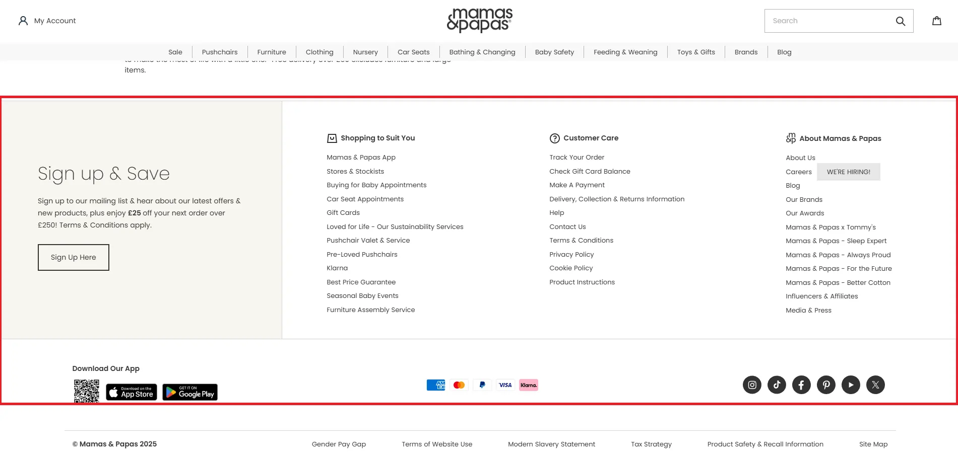This screenshot has height=456, width=958.
Task: Click the American Express payment icon
Action: click(436, 385)
